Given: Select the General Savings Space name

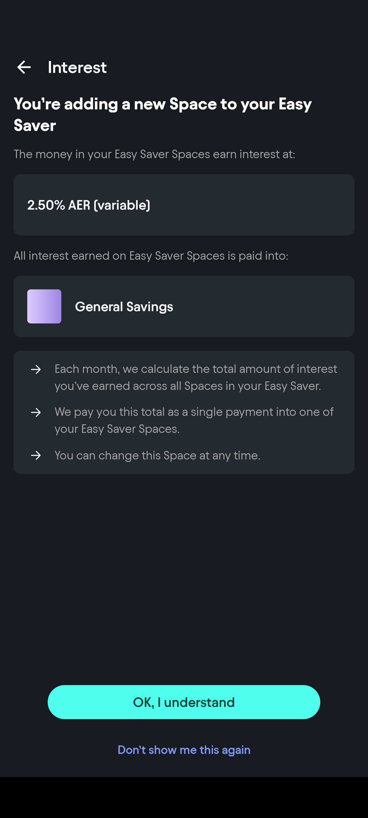Looking at the screenshot, I should click(x=124, y=307).
